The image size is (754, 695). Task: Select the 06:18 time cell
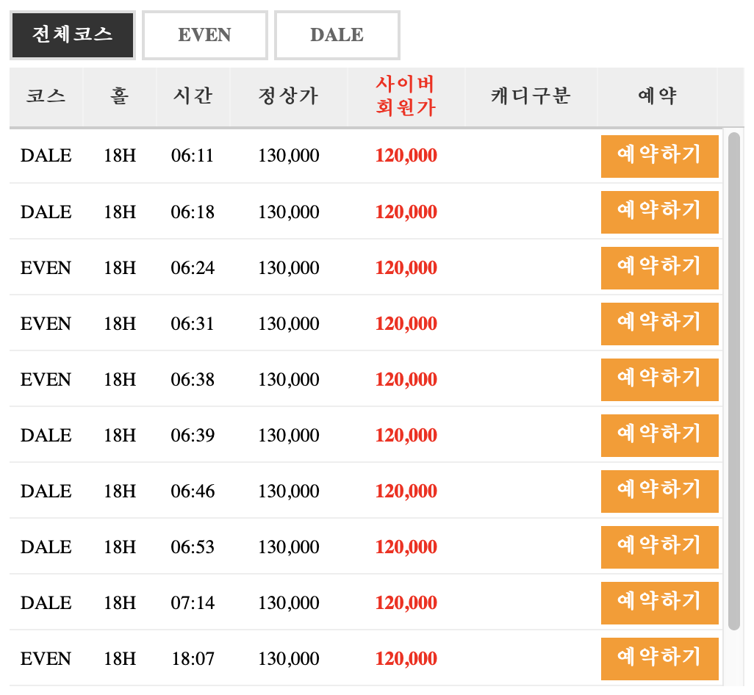point(193,212)
